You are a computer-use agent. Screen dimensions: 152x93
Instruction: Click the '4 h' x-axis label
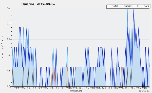point(35,88)
